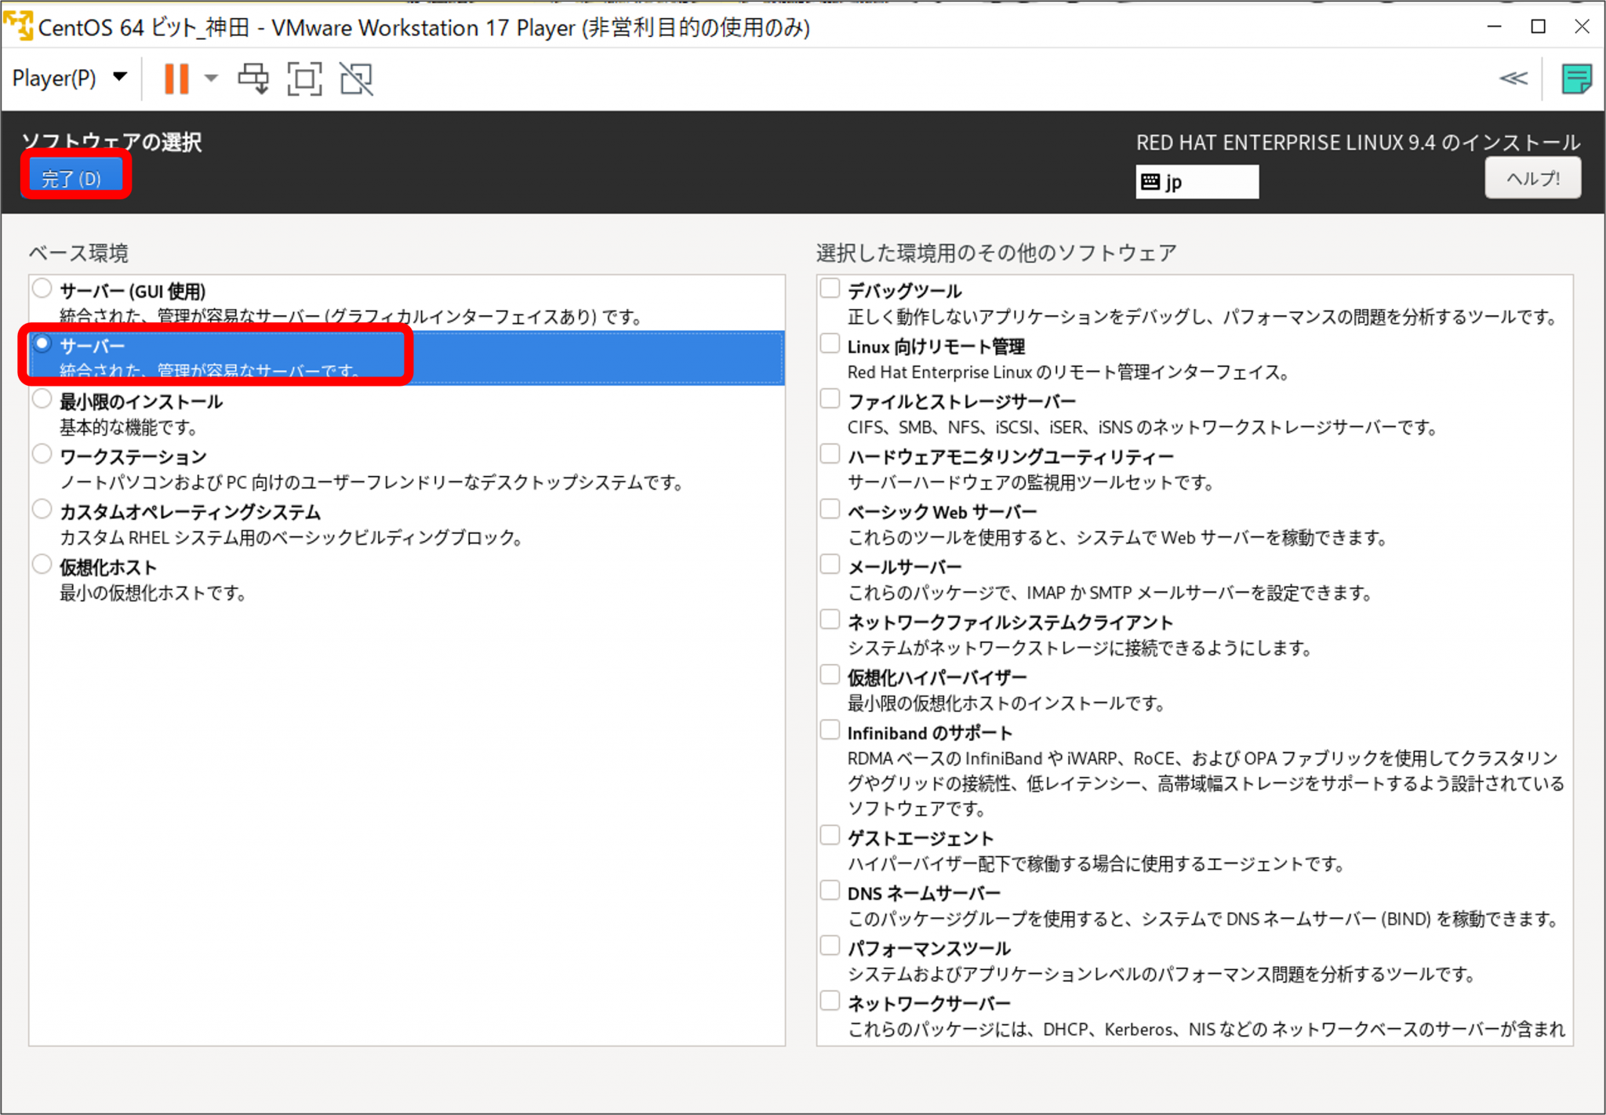Check the メールサーバー add-on
1606x1115 pixels.
tap(830, 565)
